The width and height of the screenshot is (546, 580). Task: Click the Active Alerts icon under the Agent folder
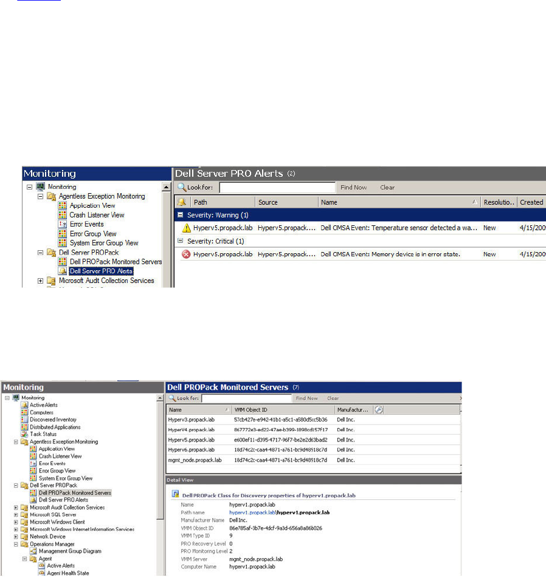point(42,565)
